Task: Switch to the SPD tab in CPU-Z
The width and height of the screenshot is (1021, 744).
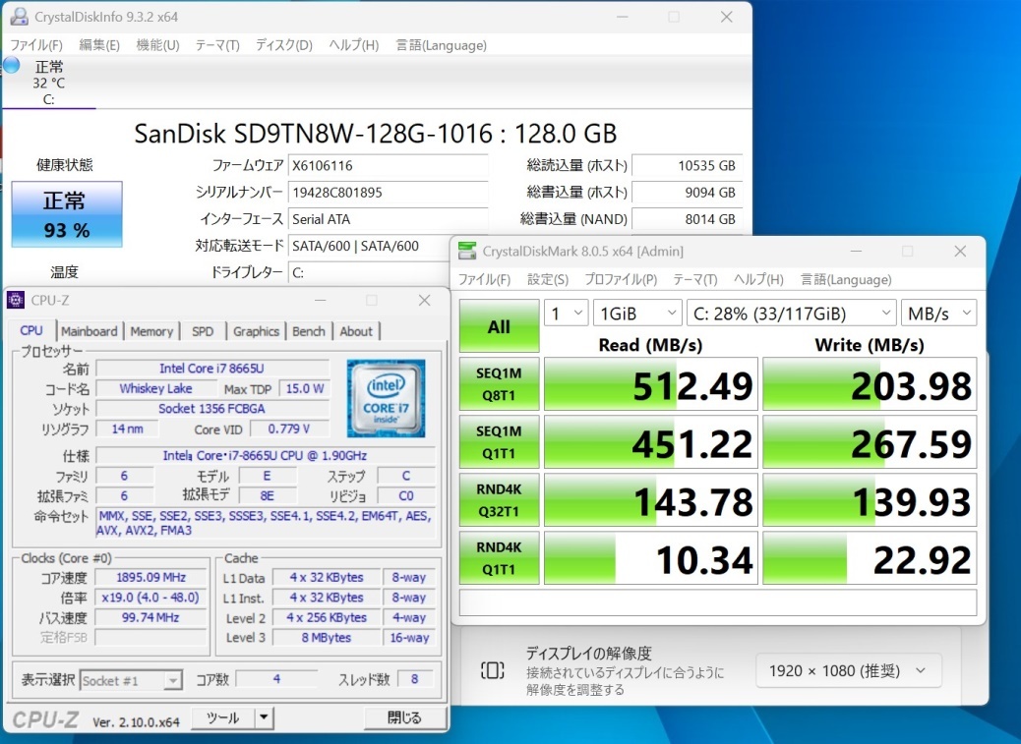Action: (203, 331)
